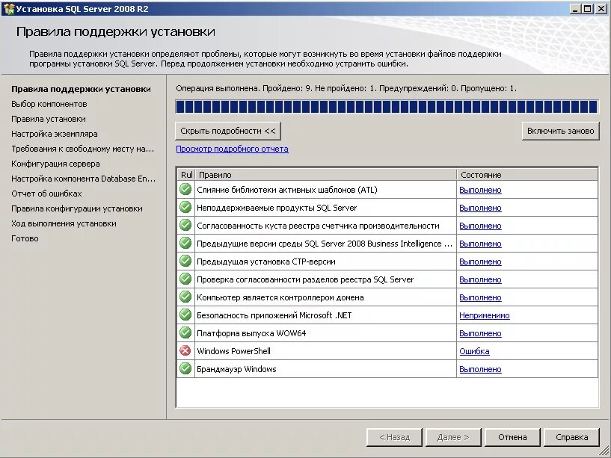
Task: Click the Операция выполнена summary text
Action: tap(346, 88)
